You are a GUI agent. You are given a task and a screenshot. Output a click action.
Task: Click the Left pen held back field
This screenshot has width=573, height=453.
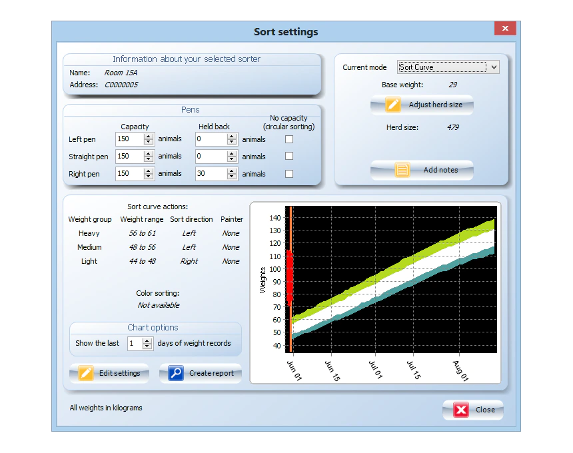[211, 139]
